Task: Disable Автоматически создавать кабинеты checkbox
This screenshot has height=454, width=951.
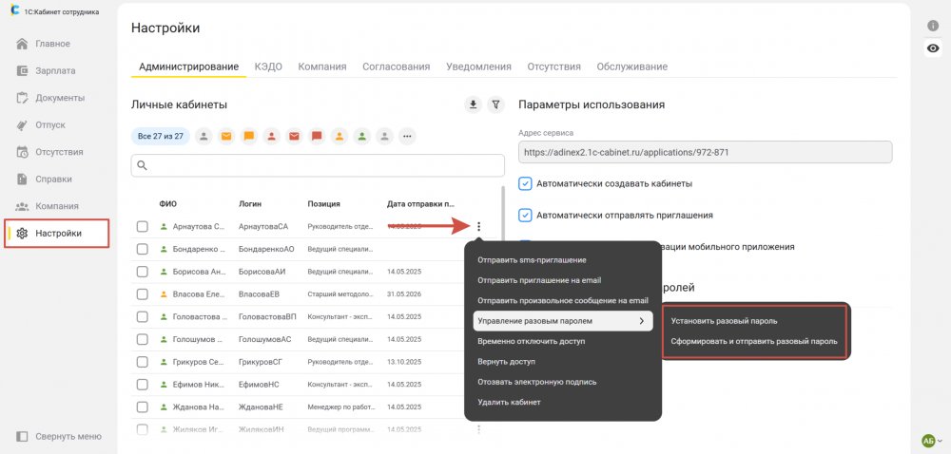Action: [525, 183]
